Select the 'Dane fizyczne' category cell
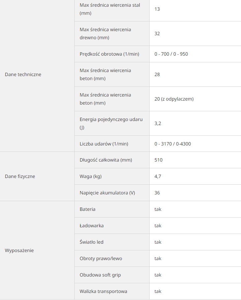This screenshot has height=300, width=241. pyautogui.click(x=37, y=176)
